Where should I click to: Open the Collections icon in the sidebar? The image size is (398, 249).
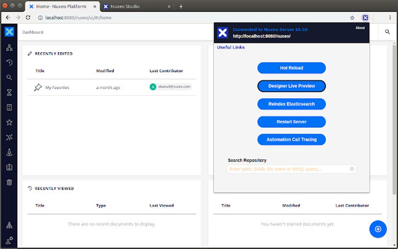coord(9,137)
